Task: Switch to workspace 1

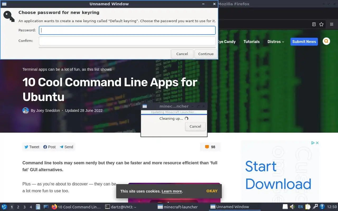Action: pyautogui.click(x=12, y=207)
